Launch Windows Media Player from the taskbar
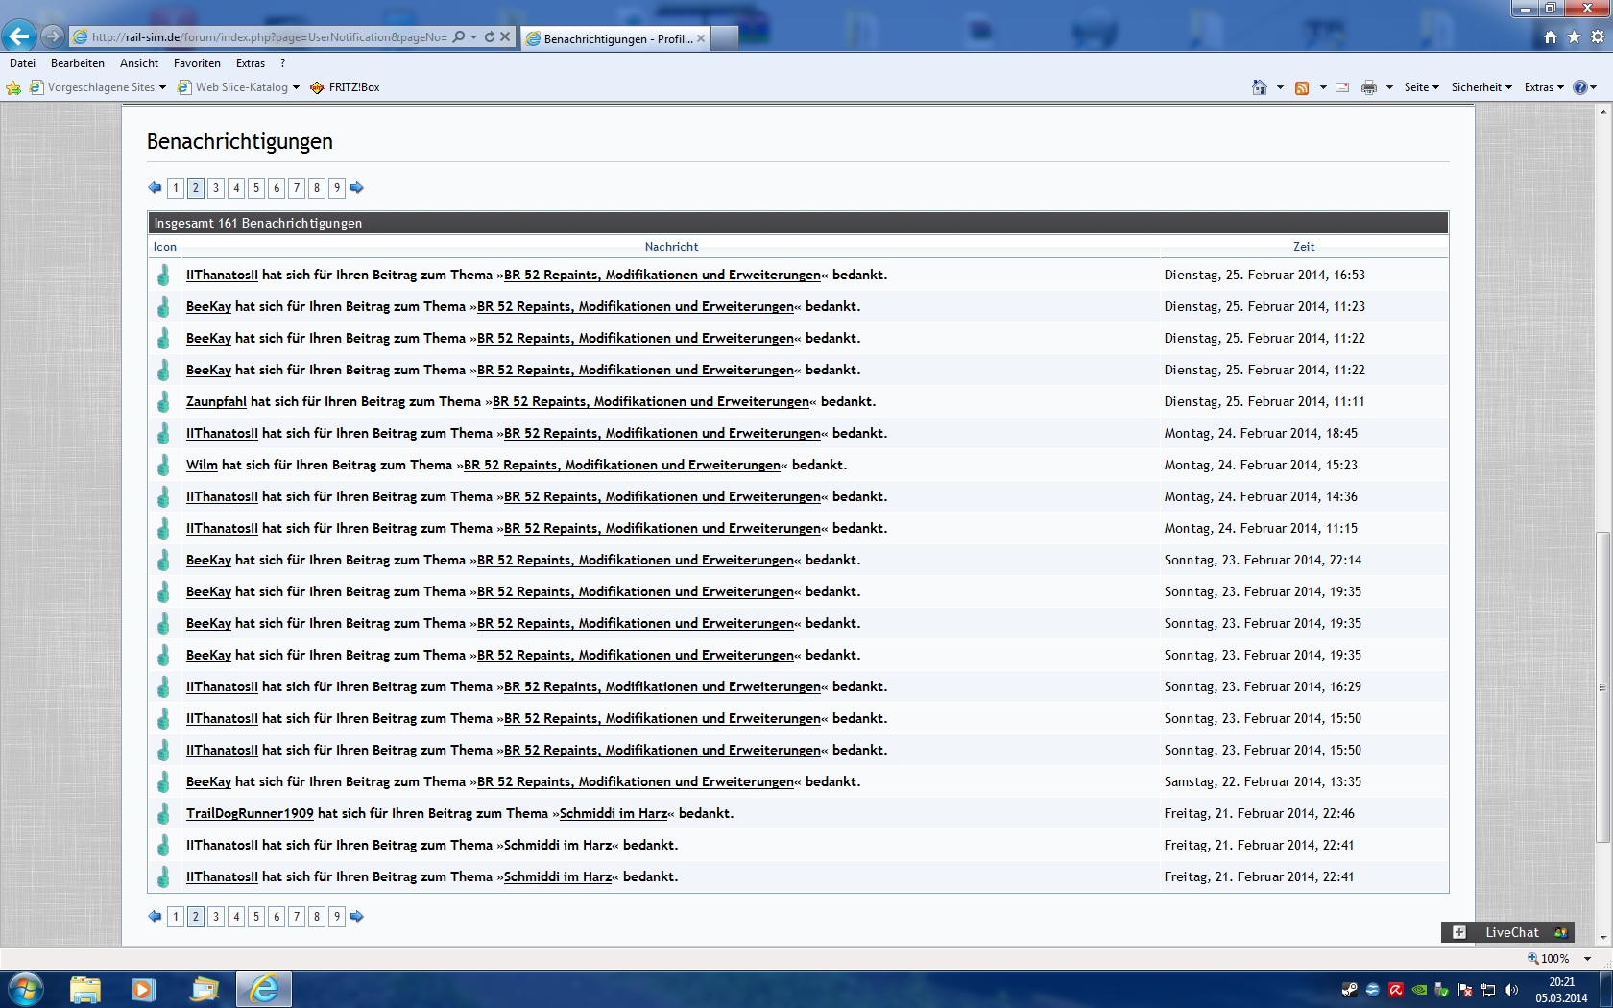This screenshot has height=1008, width=1613. pos(143,989)
